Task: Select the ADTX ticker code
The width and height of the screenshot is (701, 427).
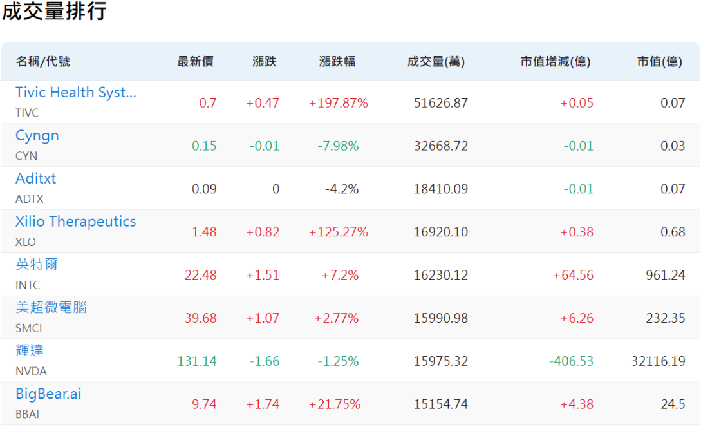Action: (x=30, y=198)
